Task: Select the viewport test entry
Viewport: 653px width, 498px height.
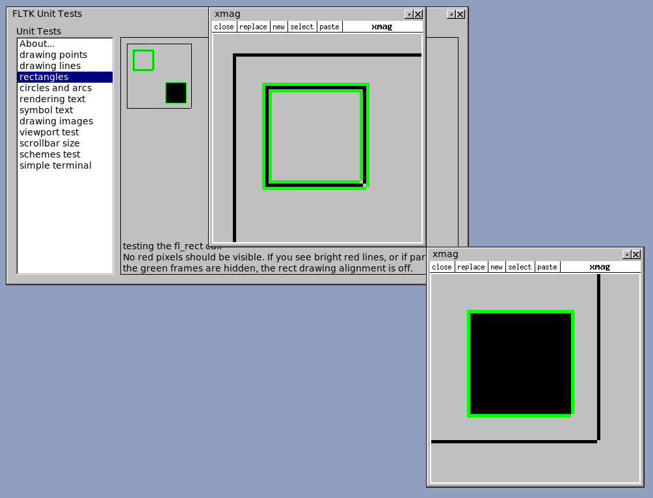Action: tap(49, 132)
